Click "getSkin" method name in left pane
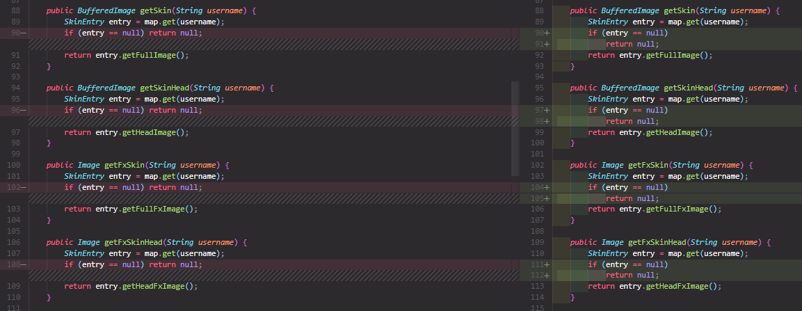This screenshot has width=802, height=311. pos(156,10)
